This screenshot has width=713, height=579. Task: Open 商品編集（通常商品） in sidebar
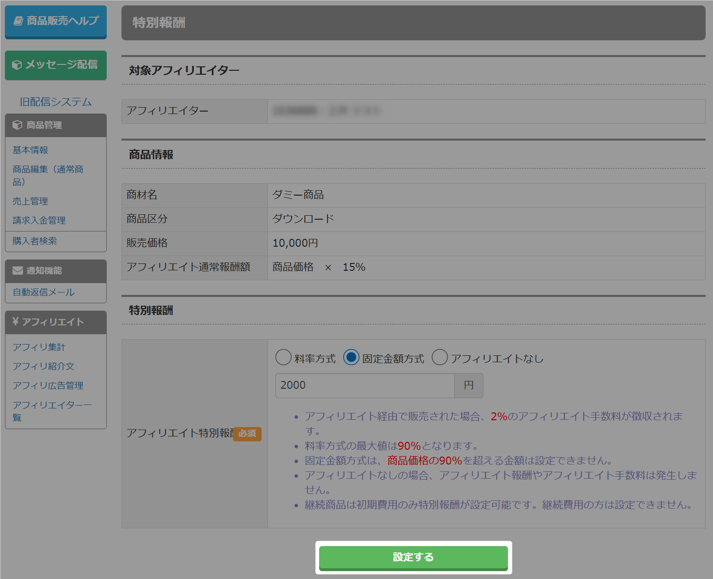click(48, 175)
